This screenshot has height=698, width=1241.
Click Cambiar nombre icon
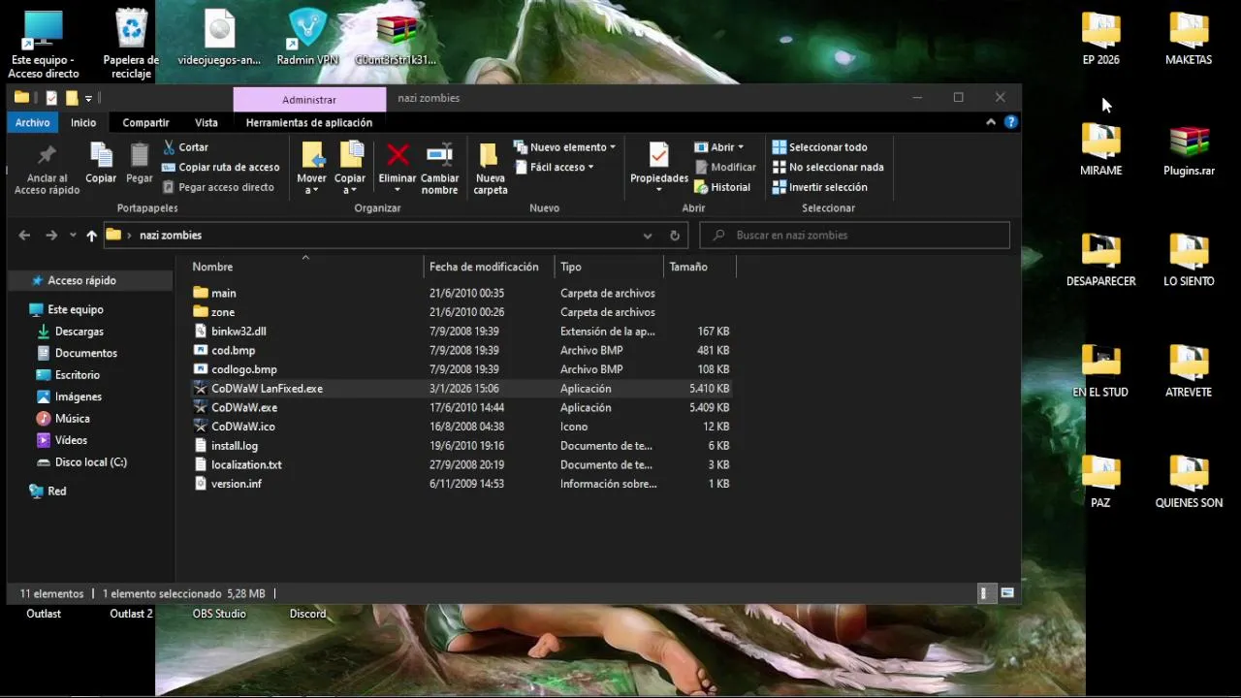pyautogui.click(x=439, y=155)
